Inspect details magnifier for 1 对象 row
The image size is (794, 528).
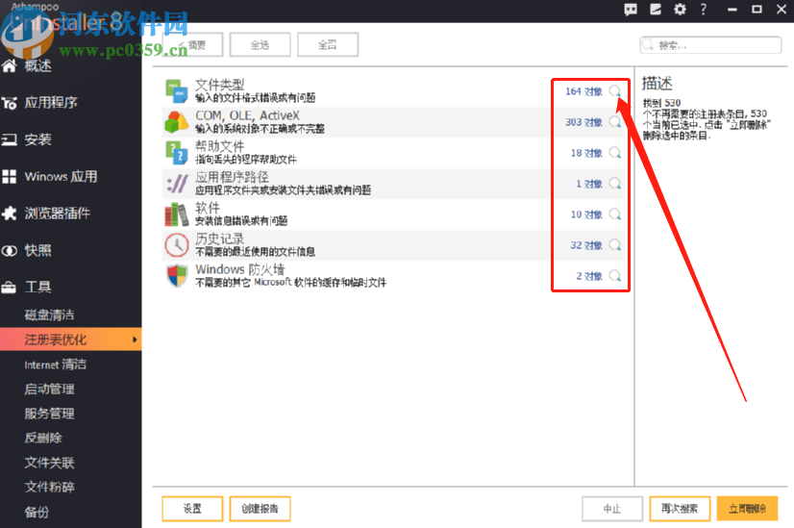tap(615, 184)
